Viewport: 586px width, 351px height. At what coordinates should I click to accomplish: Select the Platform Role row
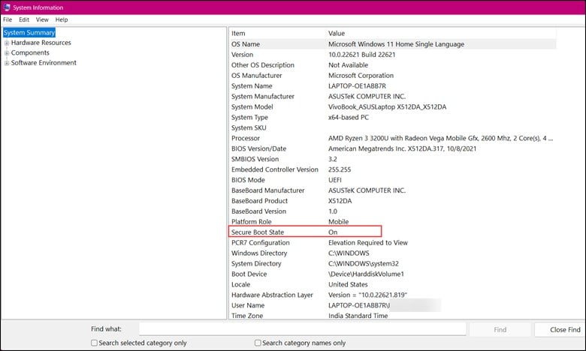pyautogui.click(x=392, y=221)
